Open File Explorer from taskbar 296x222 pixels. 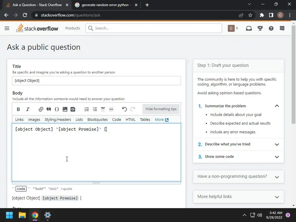(22, 215)
